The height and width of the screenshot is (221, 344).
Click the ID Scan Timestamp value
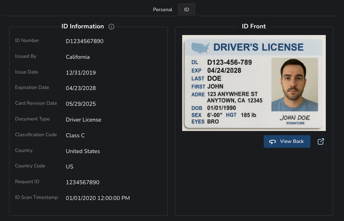98,198
